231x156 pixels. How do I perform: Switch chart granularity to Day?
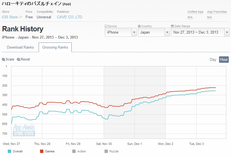coord(213,59)
